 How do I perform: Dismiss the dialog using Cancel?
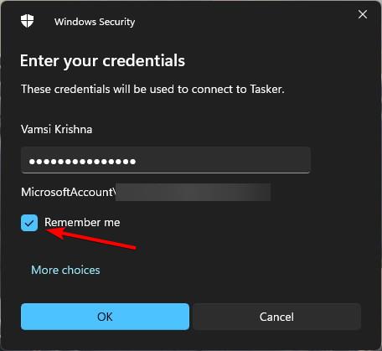276,317
